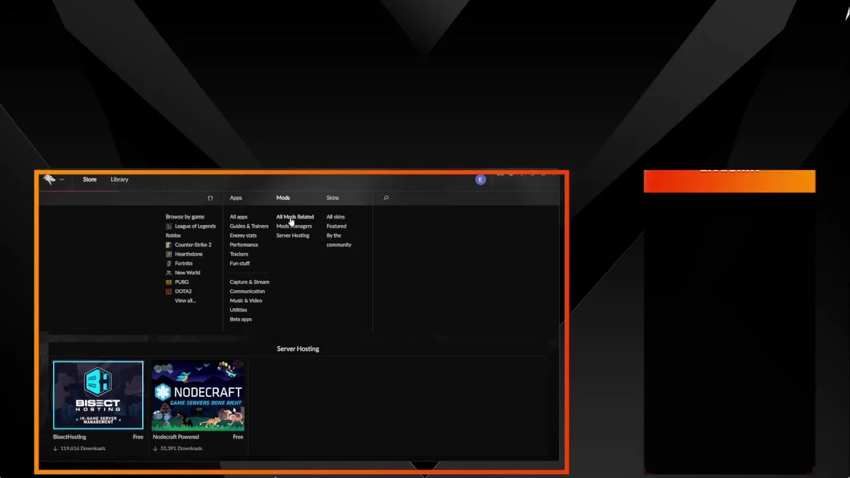Switch to the Library tab
Viewport: 850px width, 478px height.
(x=120, y=179)
